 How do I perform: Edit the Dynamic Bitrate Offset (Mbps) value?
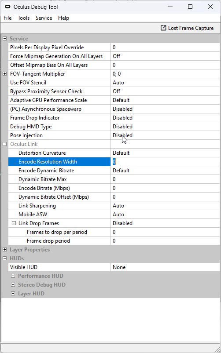[165, 197]
